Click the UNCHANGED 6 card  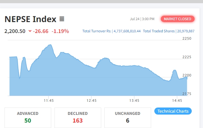click(x=128, y=117)
